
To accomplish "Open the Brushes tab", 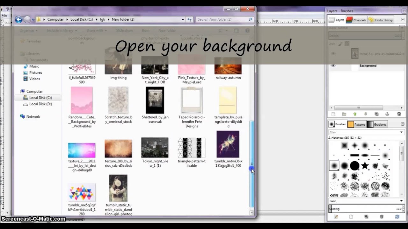I will coord(337,124).
